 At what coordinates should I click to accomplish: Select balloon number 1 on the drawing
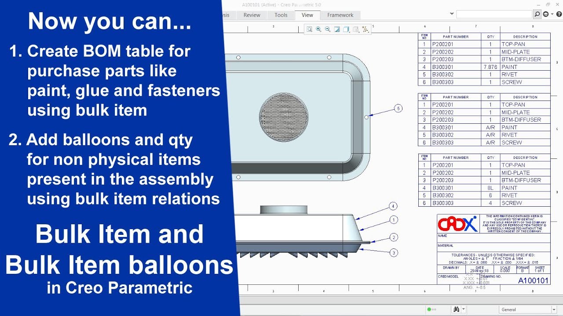coord(394,220)
